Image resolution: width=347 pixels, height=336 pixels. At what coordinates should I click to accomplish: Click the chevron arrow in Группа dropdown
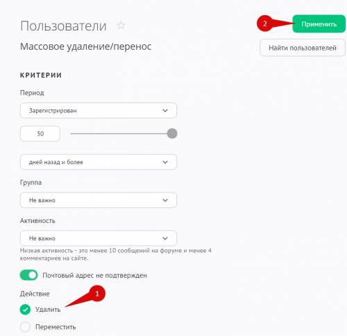point(165,200)
